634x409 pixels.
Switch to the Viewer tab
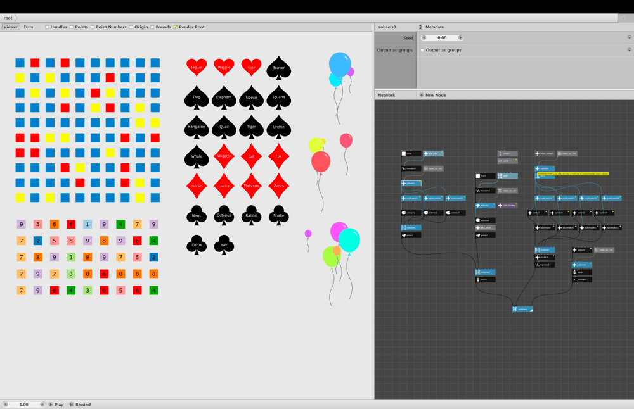pos(11,27)
